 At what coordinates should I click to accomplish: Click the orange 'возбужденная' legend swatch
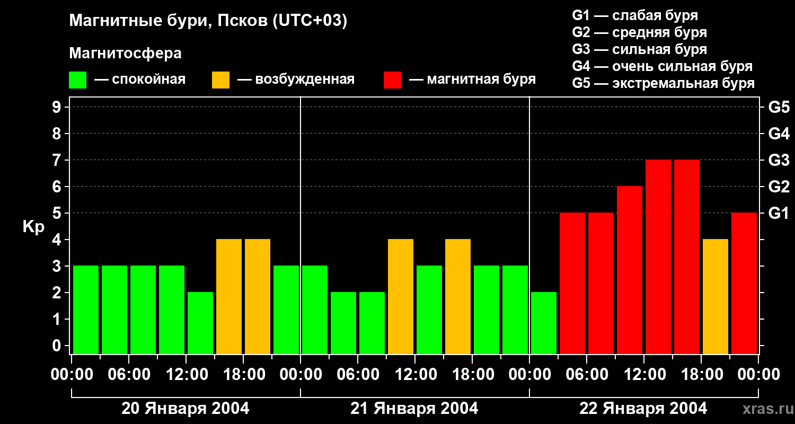coord(220,80)
